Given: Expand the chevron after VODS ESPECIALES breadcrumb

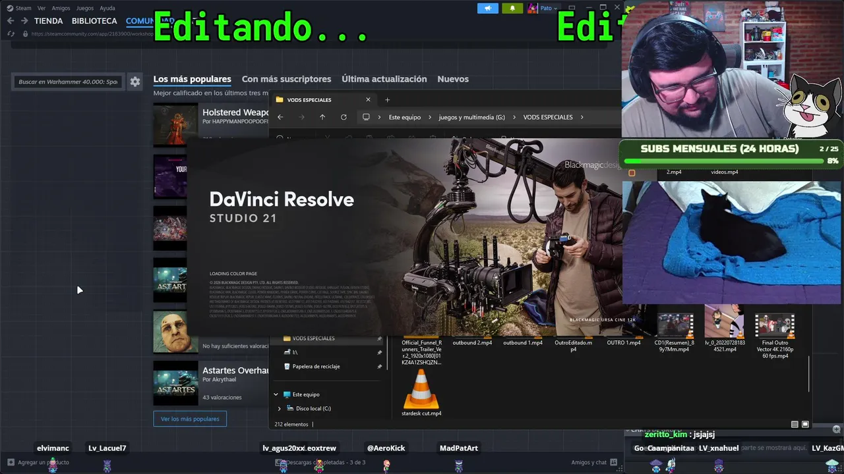Looking at the screenshot, I should coord(582,117).
